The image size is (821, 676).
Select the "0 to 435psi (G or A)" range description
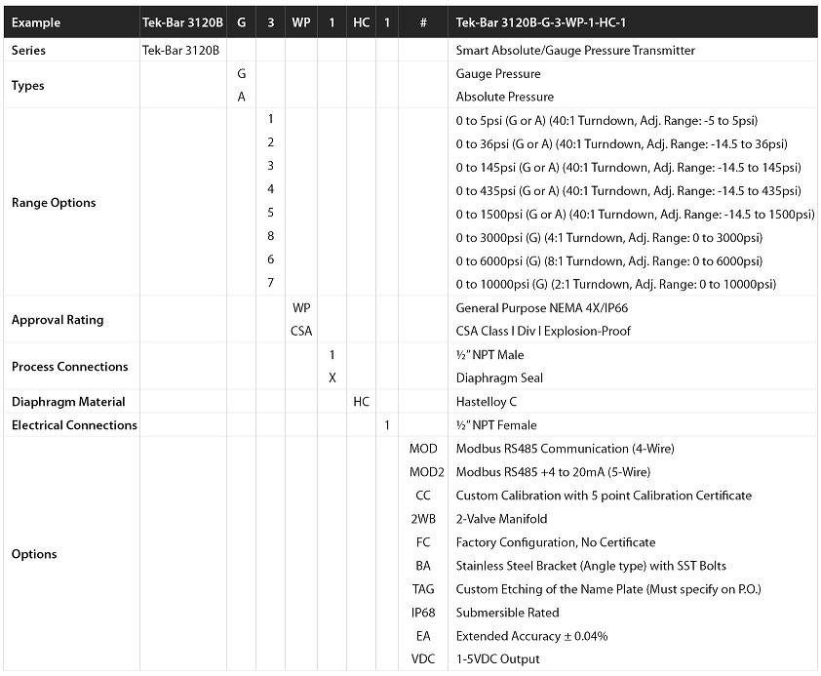628,191
